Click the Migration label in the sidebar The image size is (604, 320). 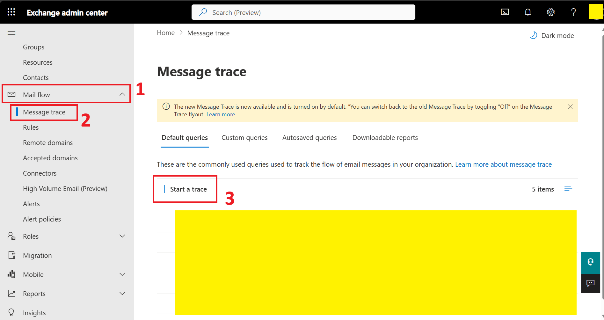[x=37, y=256]
